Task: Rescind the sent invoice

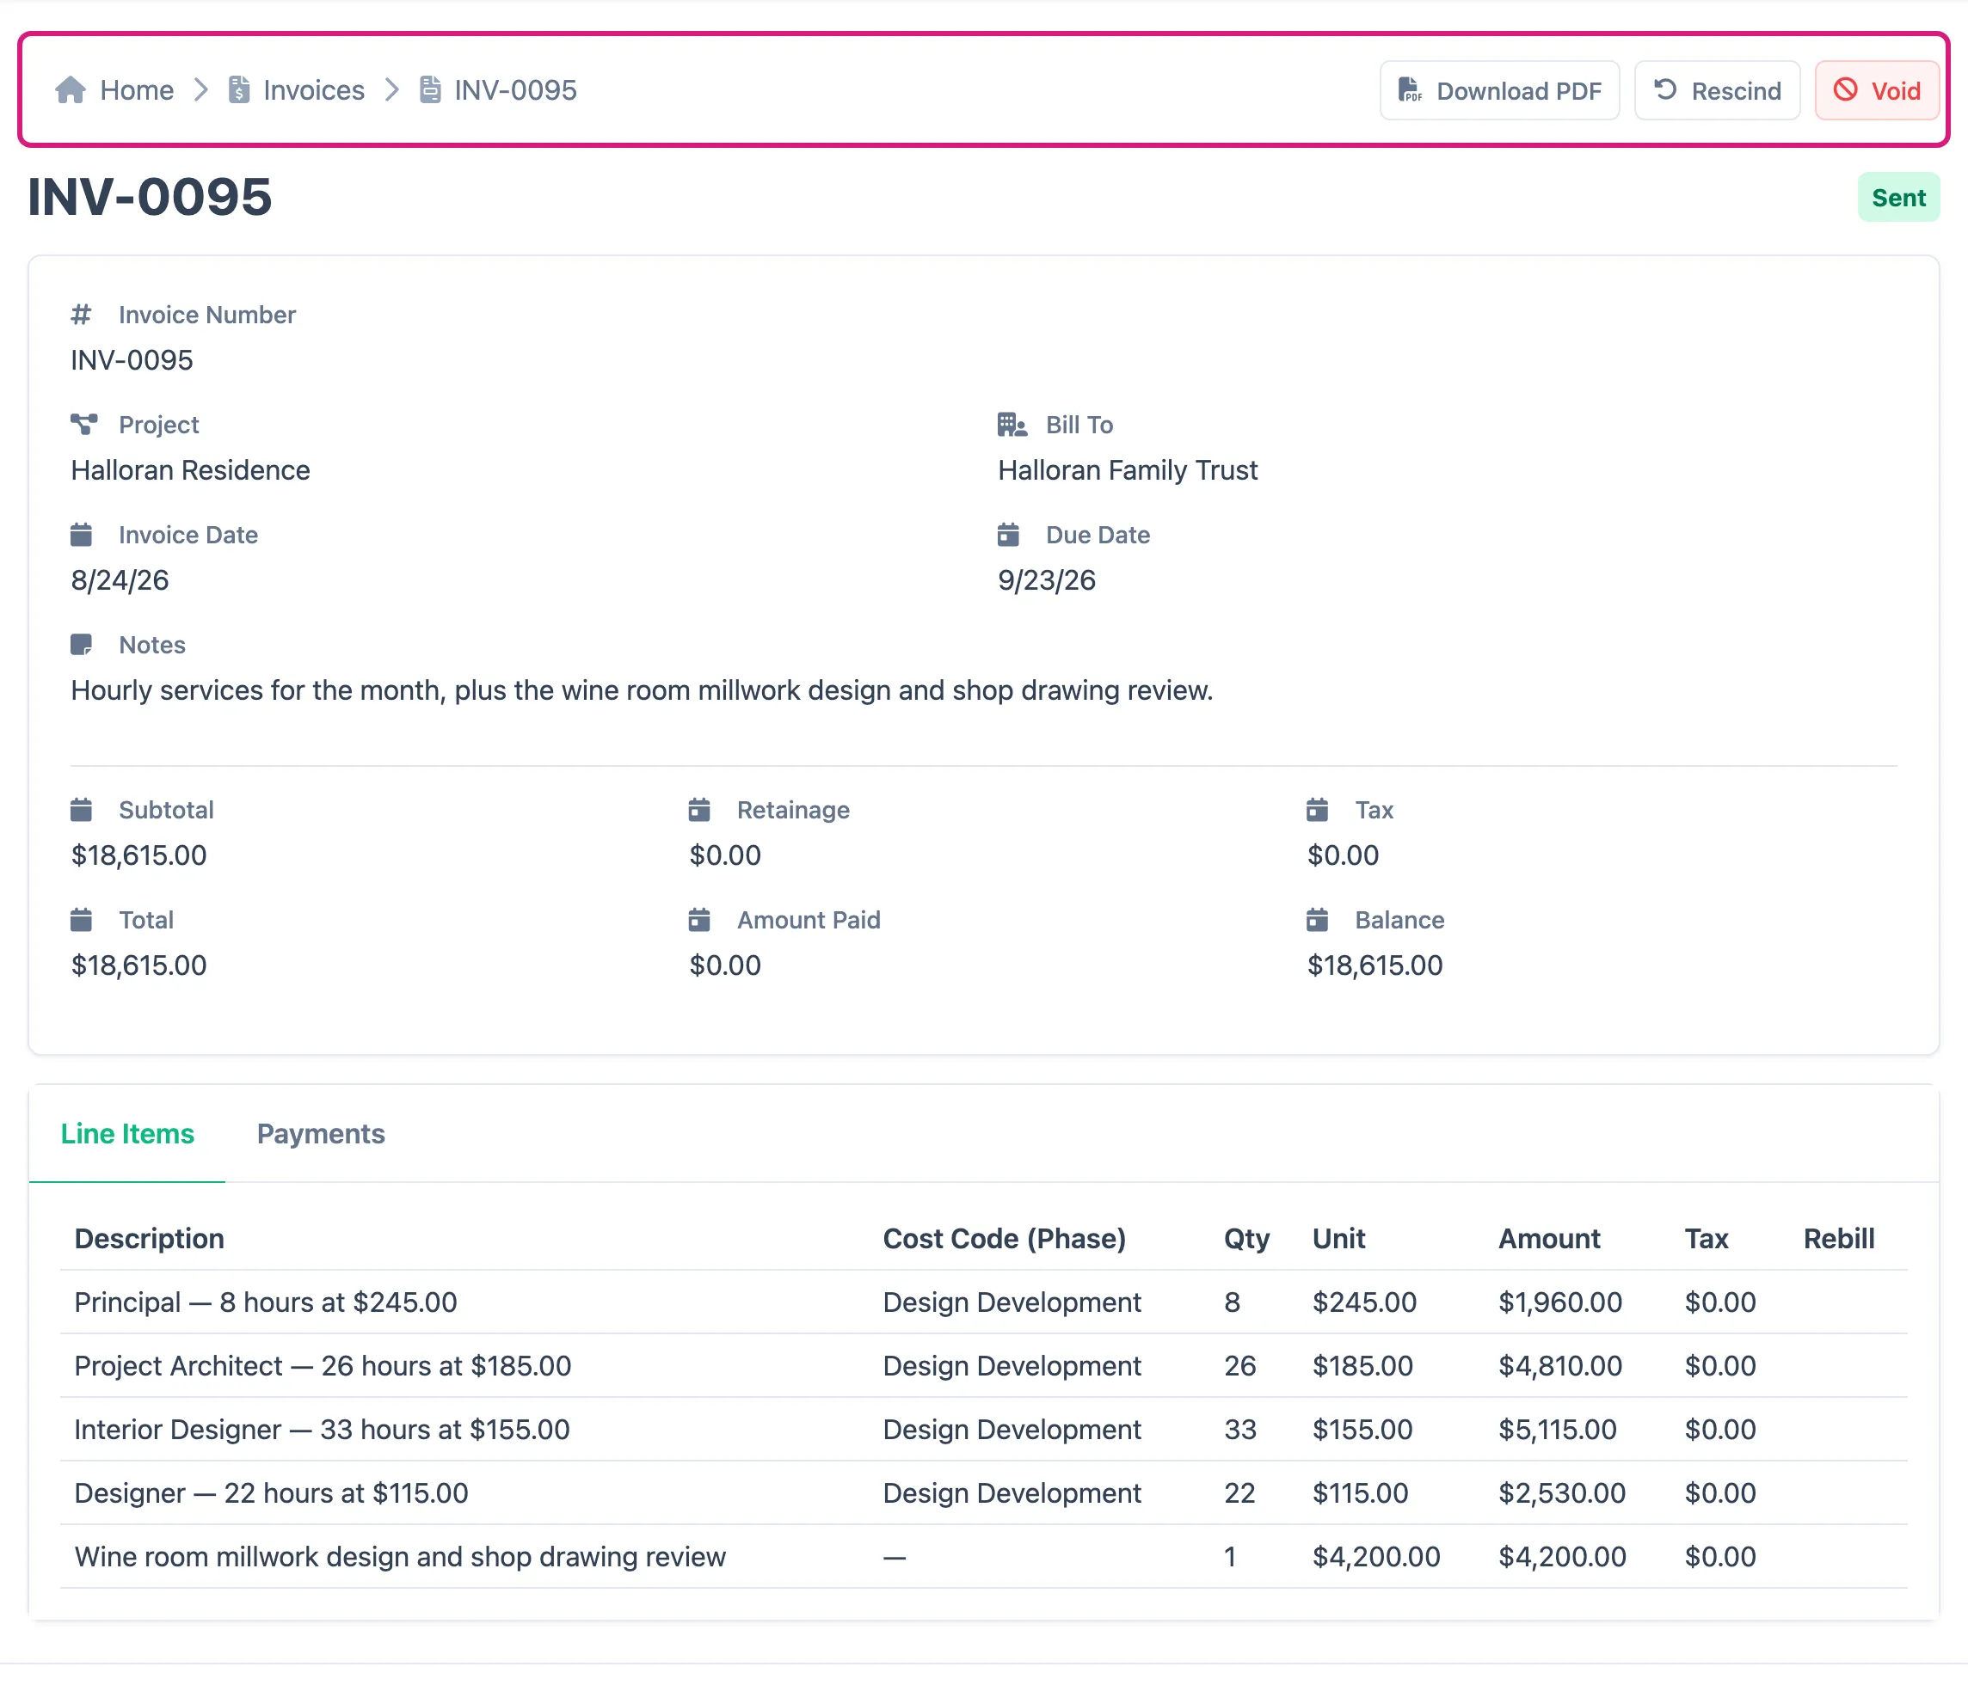Action: click(1717, 90)
